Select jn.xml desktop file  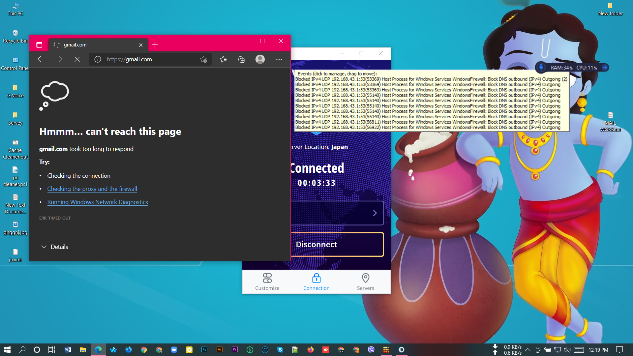pos(15,255)
